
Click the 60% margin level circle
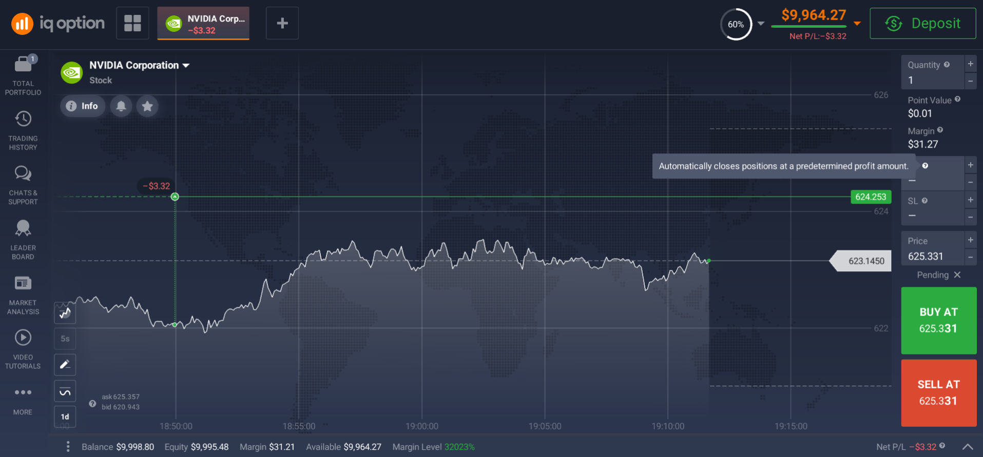736,24
